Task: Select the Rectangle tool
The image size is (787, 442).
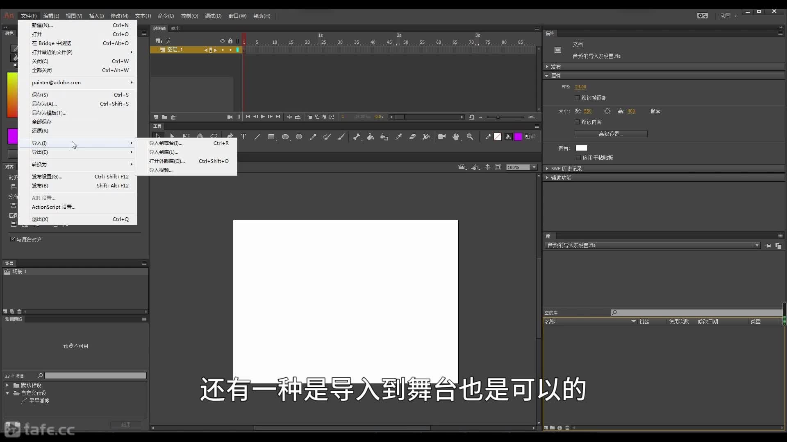Action: [271, 137]
